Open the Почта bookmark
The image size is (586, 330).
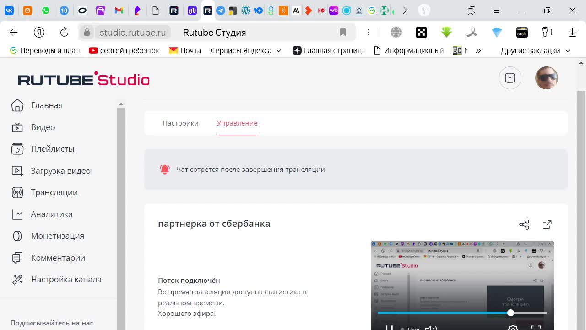[x=185, y=50]
